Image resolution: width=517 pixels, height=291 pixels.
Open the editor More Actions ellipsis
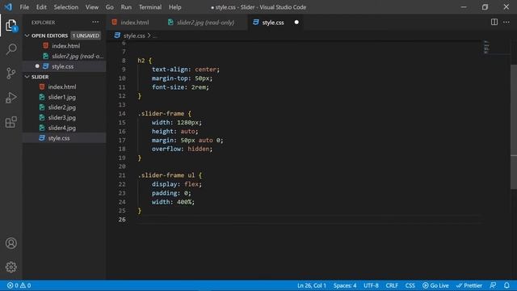[x=506, y=22]
